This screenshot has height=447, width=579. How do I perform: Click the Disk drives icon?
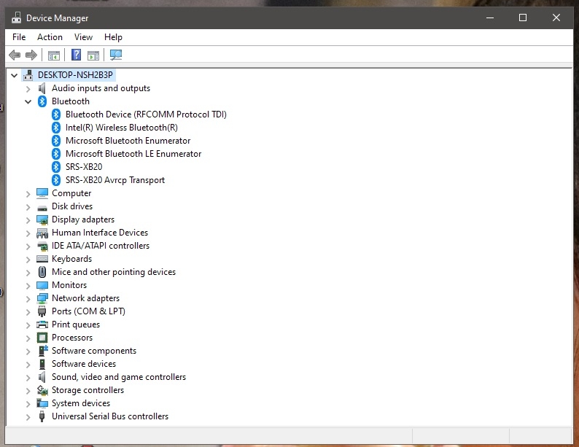(42, 208)
